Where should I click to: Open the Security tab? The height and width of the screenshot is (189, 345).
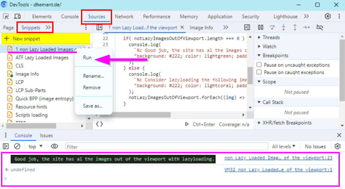pyautogui.click(x=251, y=17)
